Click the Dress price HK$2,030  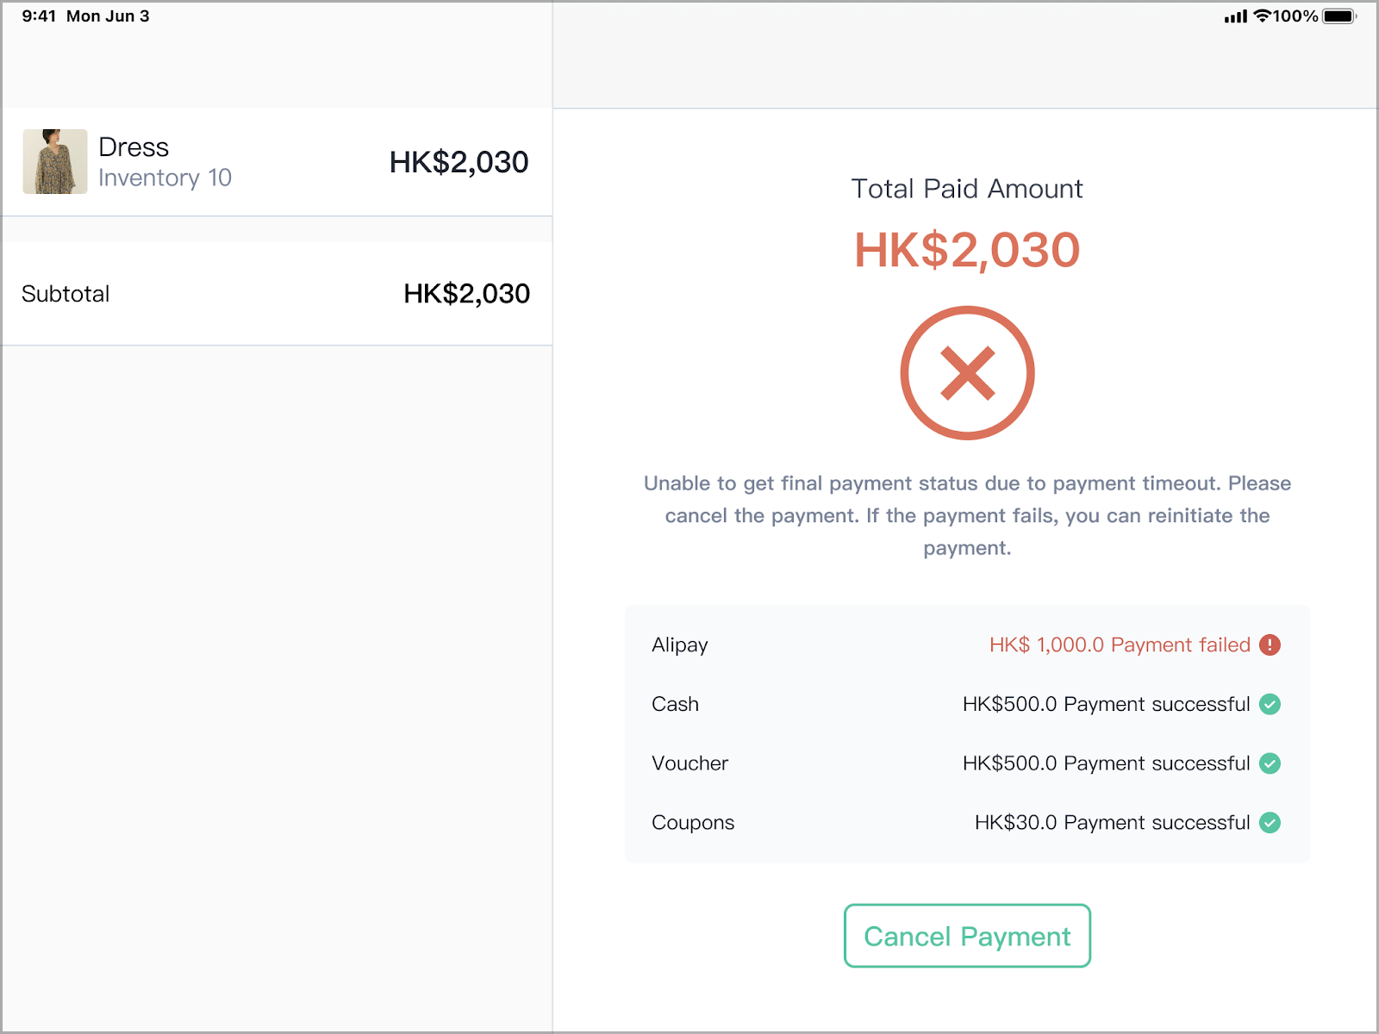coord(459,162)
